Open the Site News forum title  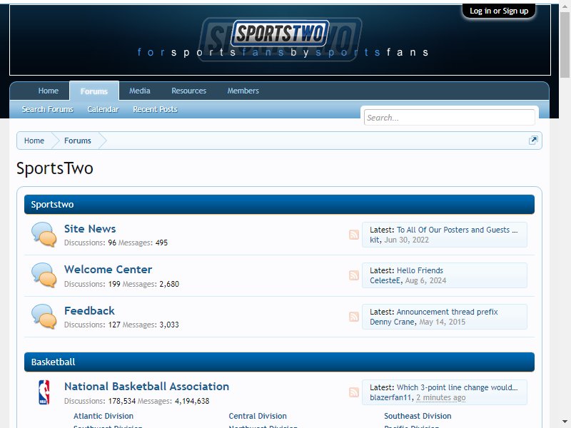pos(90,229)
